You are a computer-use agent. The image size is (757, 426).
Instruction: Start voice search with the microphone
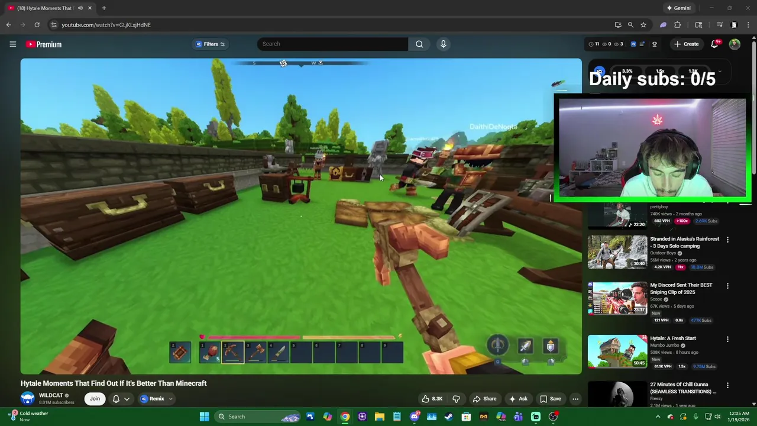[x=443, y=44]
